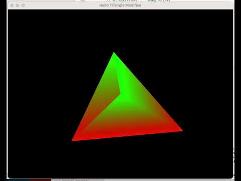Close the Hello Triangle Modified window
The image size is (241, 181).
[x=12, y=6]
